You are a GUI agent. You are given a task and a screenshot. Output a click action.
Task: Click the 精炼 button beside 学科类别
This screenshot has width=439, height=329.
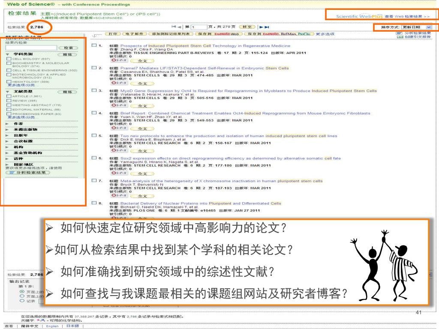(67, 54)
